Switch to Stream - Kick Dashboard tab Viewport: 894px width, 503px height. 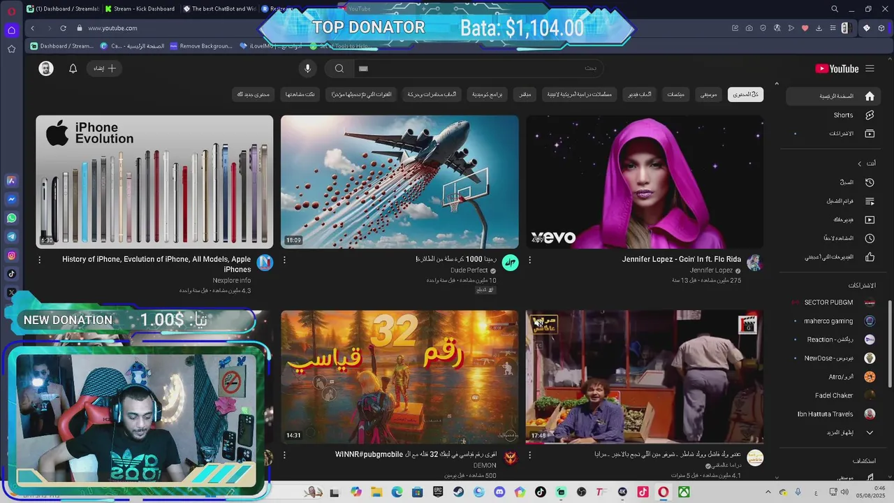pyautogui.click(x=140, y=9)
